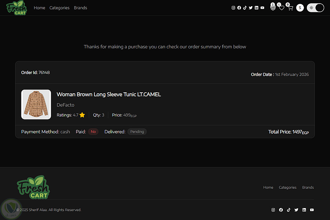Open the orders box icon in header

coord(273,8)
